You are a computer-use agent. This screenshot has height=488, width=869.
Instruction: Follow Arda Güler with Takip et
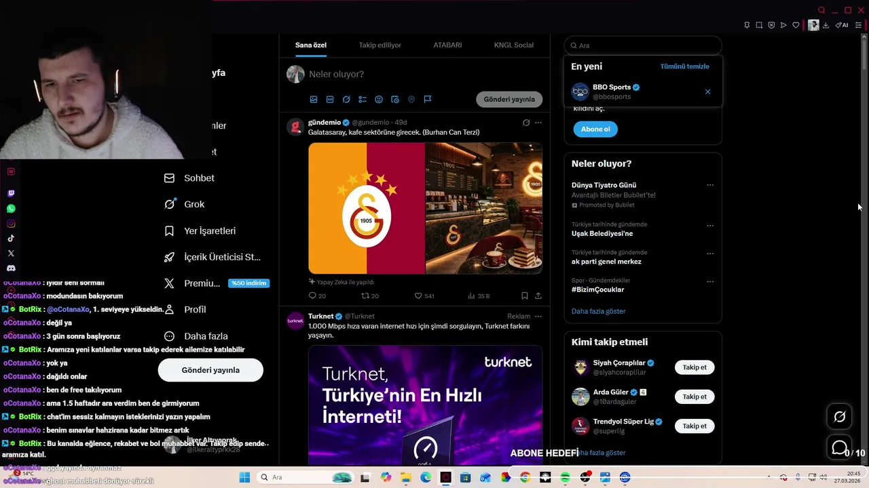coord(695,396)
